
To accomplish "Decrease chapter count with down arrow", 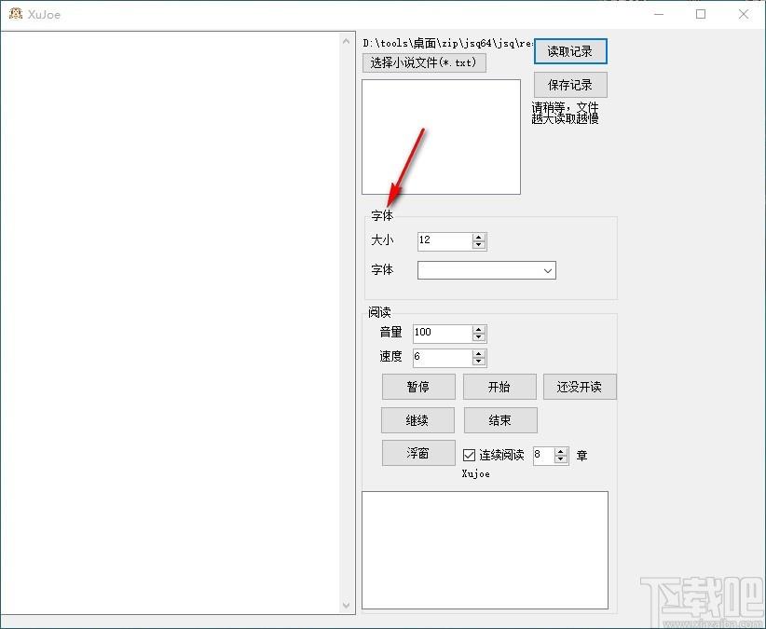I will (x=561, y=459).
